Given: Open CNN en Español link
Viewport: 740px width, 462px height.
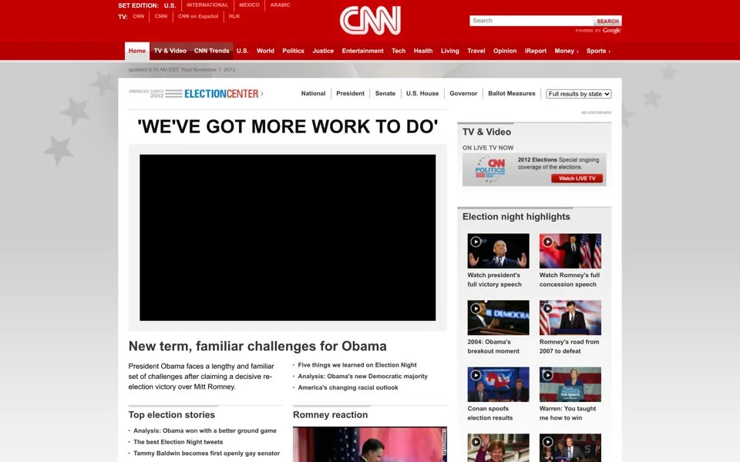Looking at the screenshot, I should point(198,16).
